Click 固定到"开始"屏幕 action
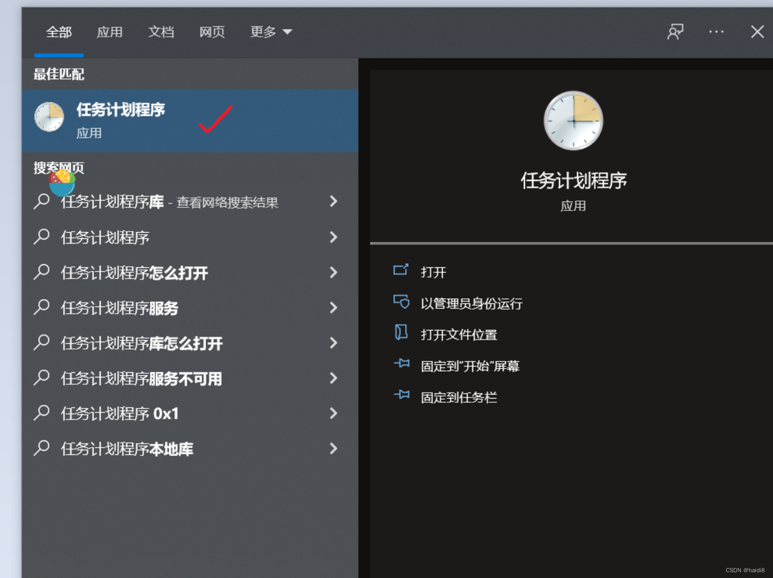The image size is (773, 578). [470, 366]
